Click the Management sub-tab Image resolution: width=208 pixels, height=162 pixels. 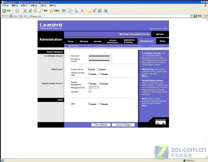pos(74,46)
